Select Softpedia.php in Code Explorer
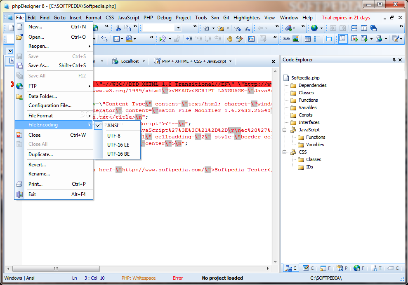This screenshot has width=408, height=285. [305, 78]
